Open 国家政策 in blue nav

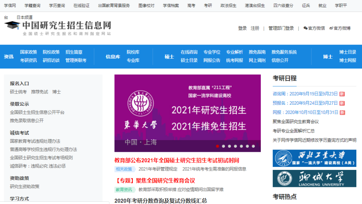click(28, 52)
